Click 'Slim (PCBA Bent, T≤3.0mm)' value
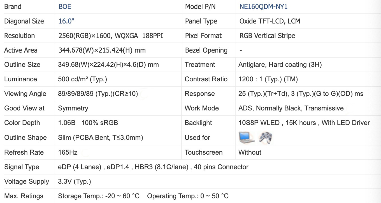The width and height of the screenshot is (381, 203). point(101,138)
